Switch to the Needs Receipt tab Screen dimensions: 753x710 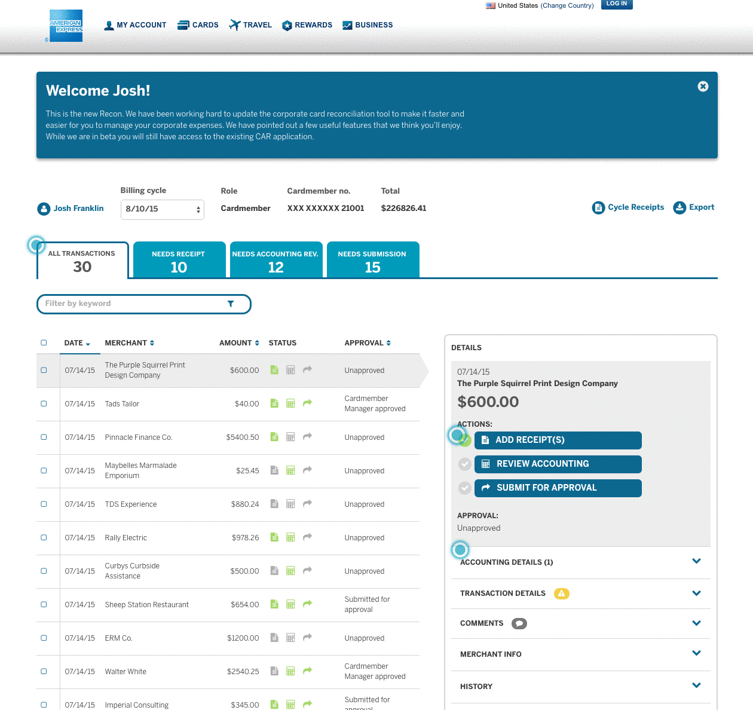tap(179, 260)
